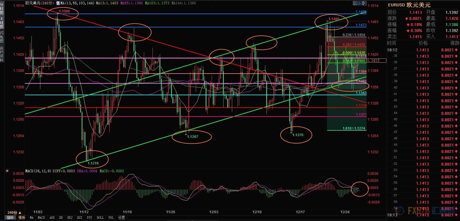Enable the BOLL indicator
460x221 pixels.
click(100, 218)
